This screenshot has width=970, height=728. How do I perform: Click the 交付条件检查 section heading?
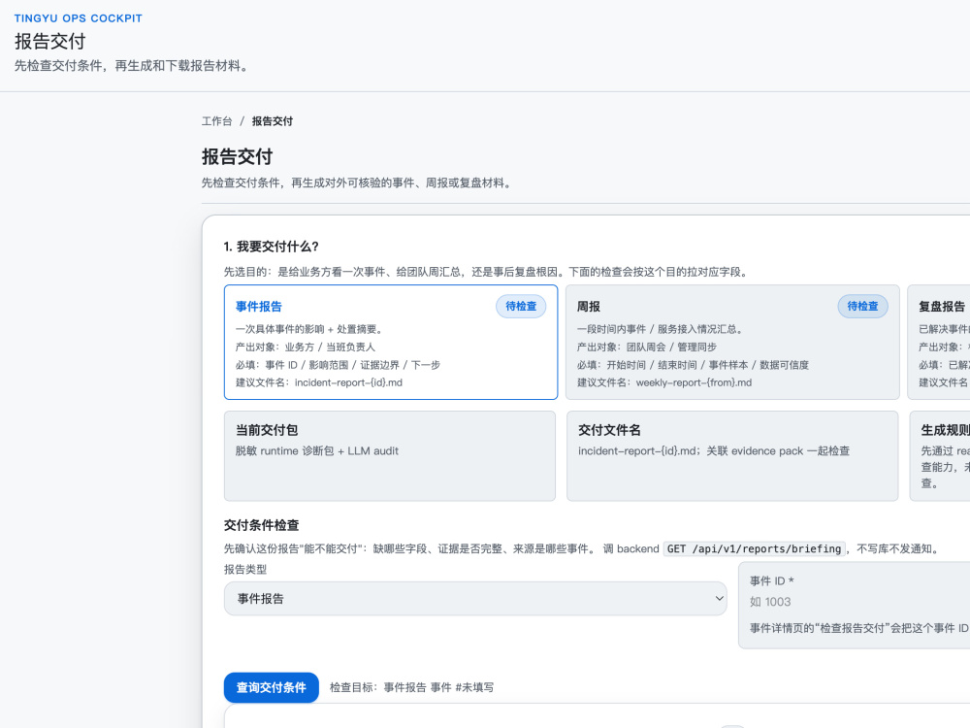pyautogui.click(x=261, y=525)
